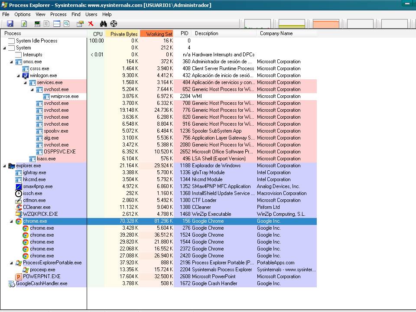Screen dimensions: 416x312
Task: Click the explorer.exe computer icon
Action: coord(12,166)
